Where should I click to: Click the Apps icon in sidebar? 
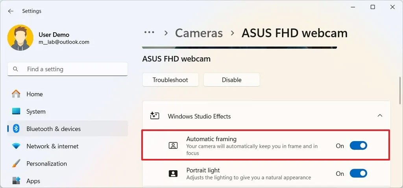[x=16, y=181]
